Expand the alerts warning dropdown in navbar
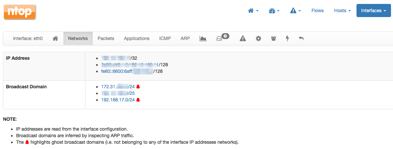This screenshot has height=149, width=393. 295,11
